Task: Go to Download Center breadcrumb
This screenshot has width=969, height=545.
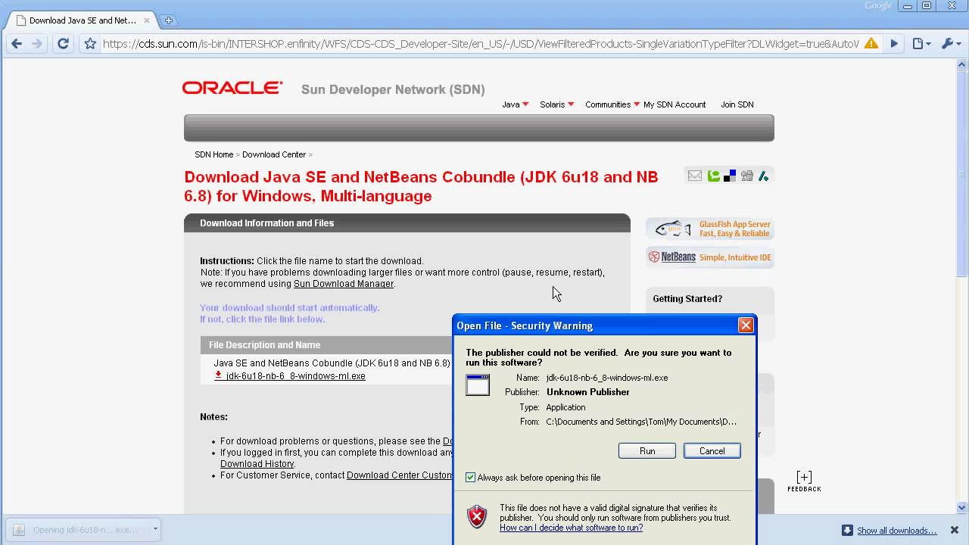Action: (x=274, y=154)
